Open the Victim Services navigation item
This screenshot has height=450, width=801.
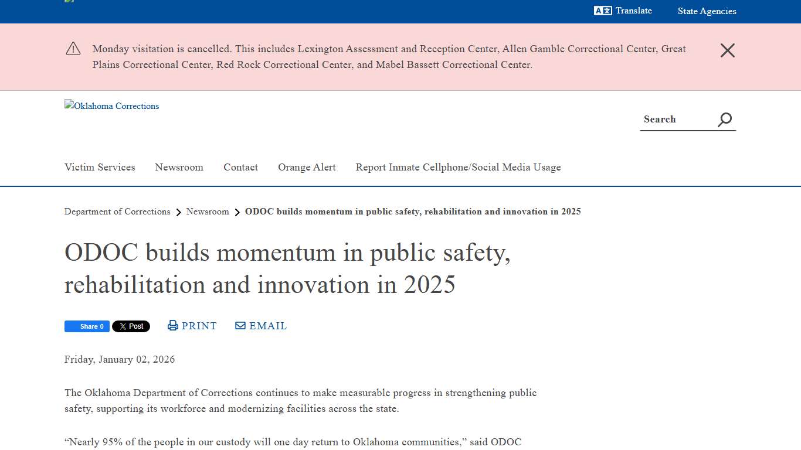pos(100,168)
